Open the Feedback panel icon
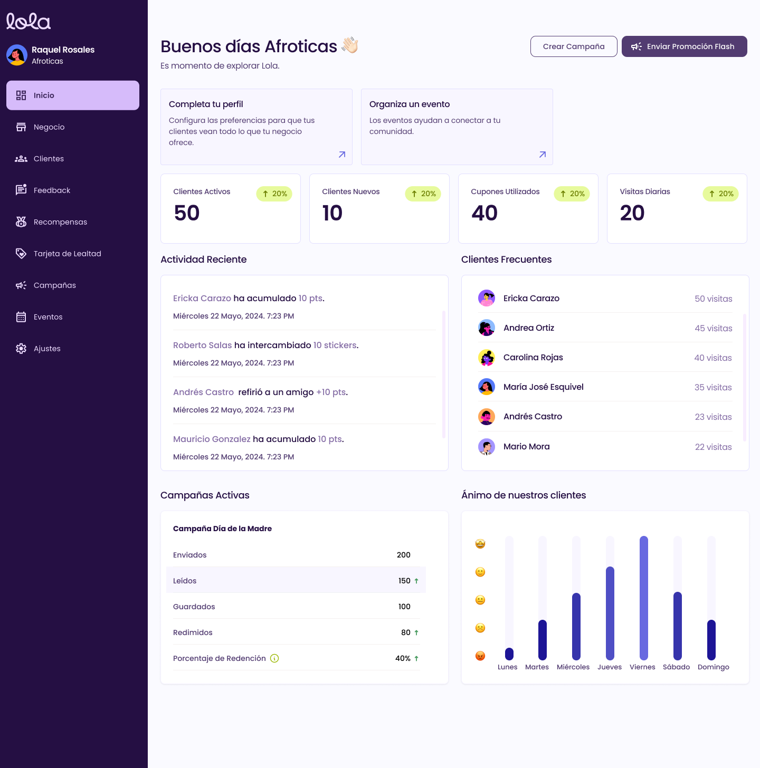The image size is (760, 768). [21, 190]
